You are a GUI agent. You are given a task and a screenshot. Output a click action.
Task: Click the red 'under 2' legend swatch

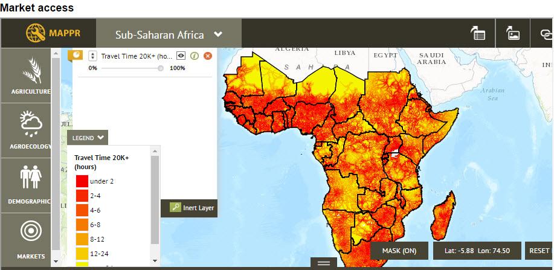[x=82, y=181]
